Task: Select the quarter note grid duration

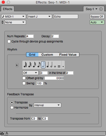Action: pos(48,65)
